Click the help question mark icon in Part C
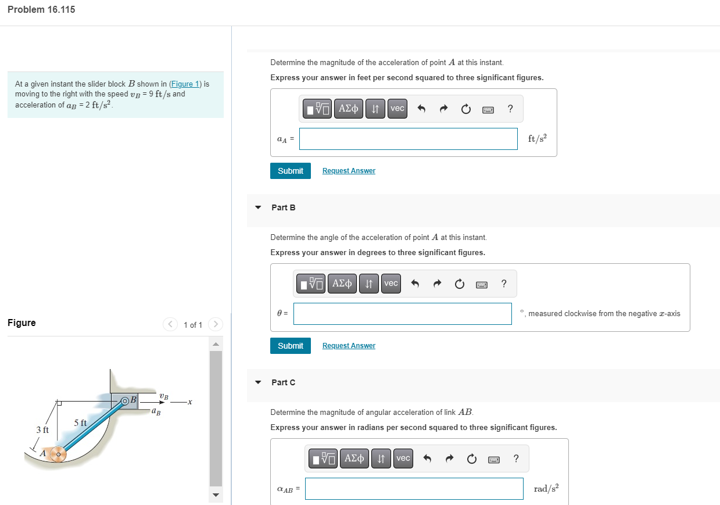The height and width of the screenshot is (505, 720). (x=516, y=459)
